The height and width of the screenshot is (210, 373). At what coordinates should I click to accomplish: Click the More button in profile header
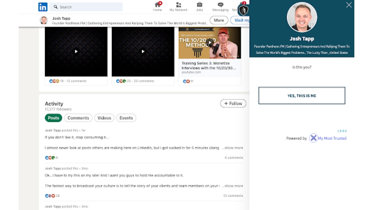point(219,20)
